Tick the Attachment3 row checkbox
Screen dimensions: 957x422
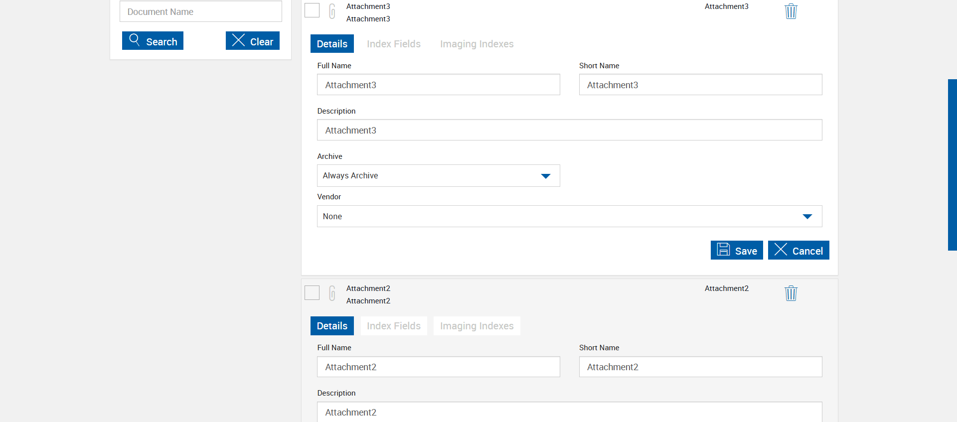click(312, 10)
